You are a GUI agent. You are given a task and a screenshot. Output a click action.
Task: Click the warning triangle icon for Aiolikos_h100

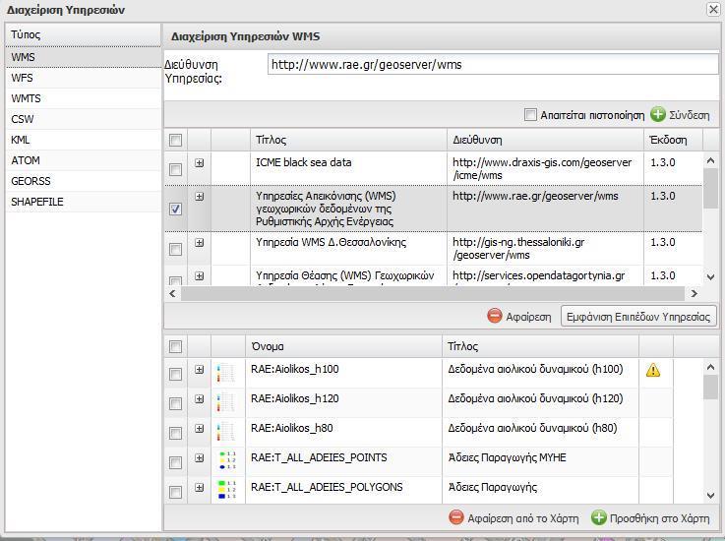coord(653,370)
